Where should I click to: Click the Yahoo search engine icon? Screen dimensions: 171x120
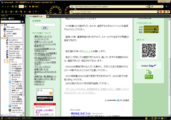[168, 12]
